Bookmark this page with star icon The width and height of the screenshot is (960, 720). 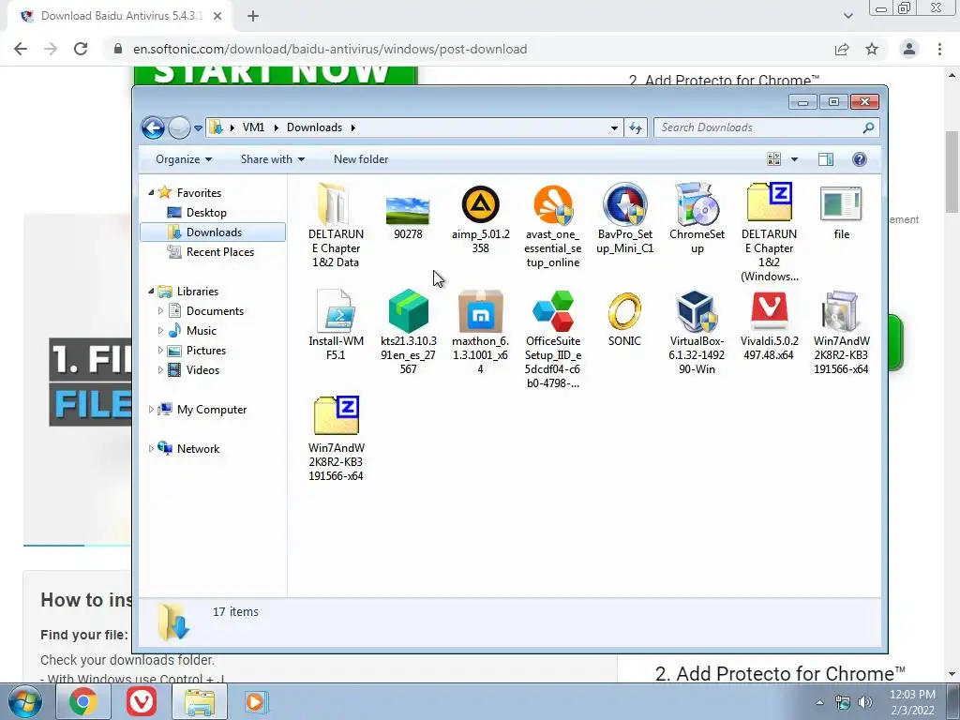point(872,49)
